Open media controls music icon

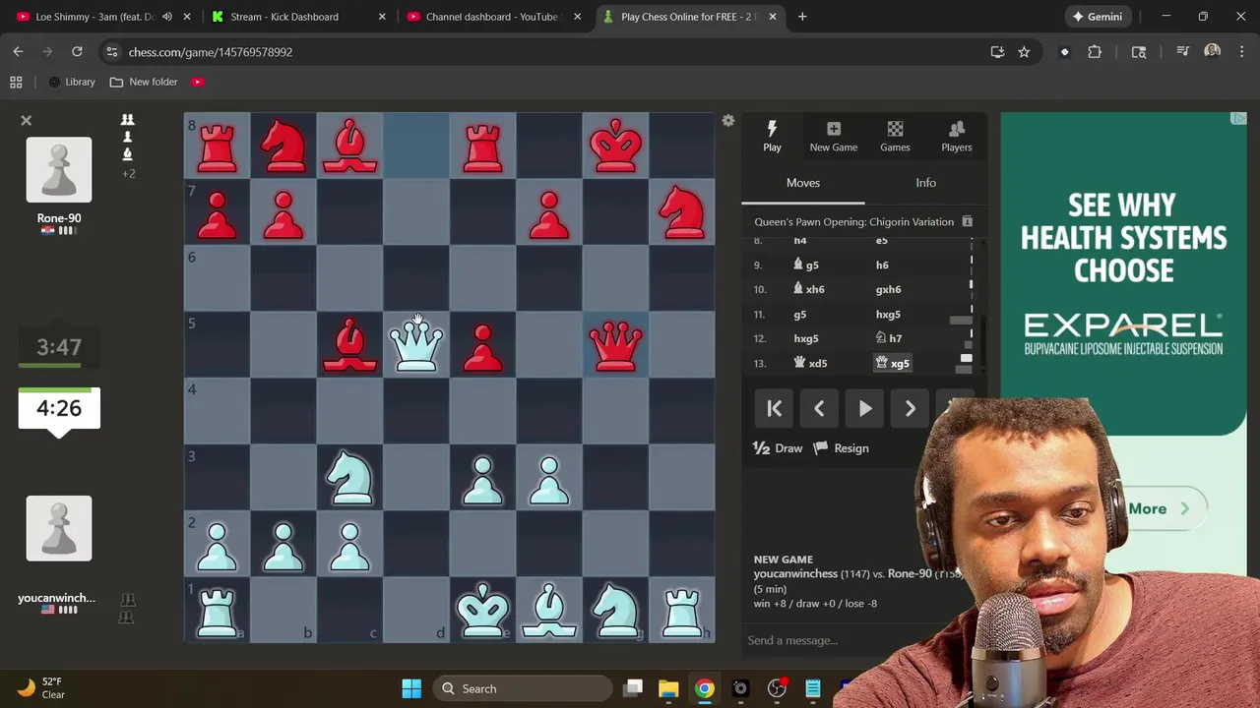pyautogui.click(x=1182, y=52)
